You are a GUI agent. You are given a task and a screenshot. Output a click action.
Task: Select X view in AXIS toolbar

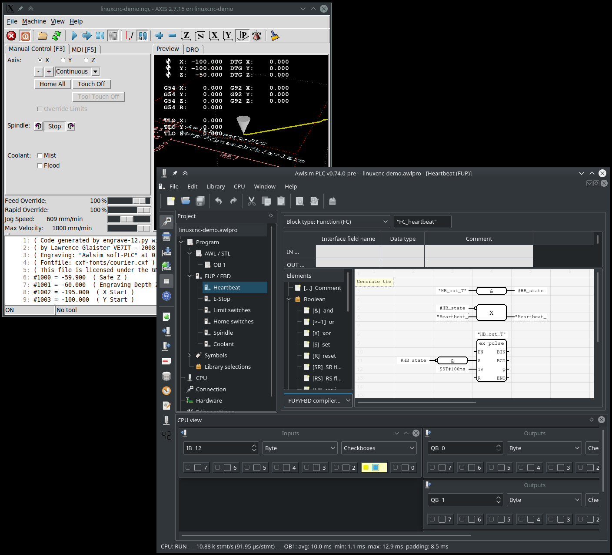click(x=214, y=36)
